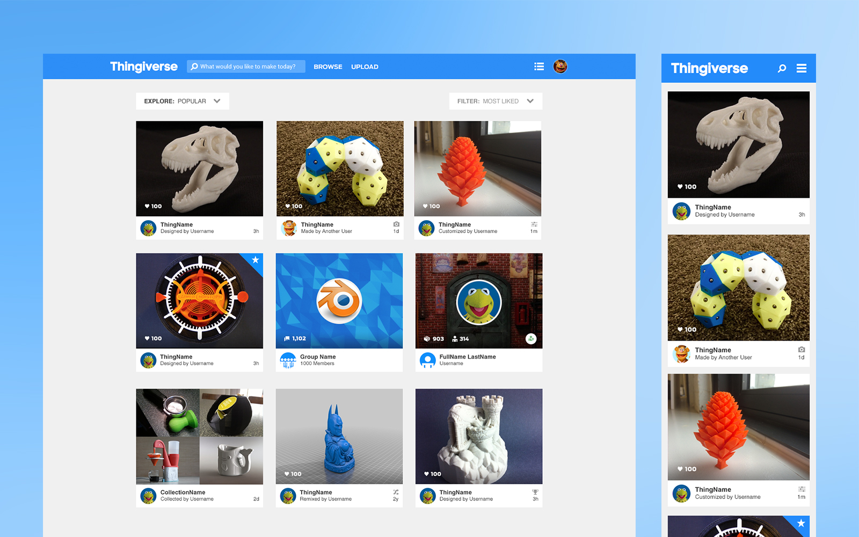The image size is (859, 537).
Task: Click the frog avatar on the mobile T-Rex card
Action: [x=682, y=211]
